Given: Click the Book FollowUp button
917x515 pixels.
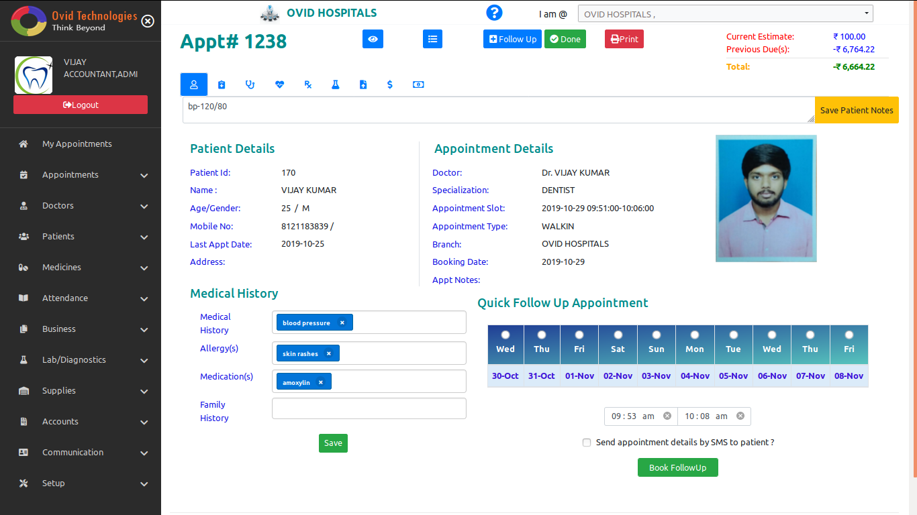Looking at the screenshot, I should click(678, 467).
